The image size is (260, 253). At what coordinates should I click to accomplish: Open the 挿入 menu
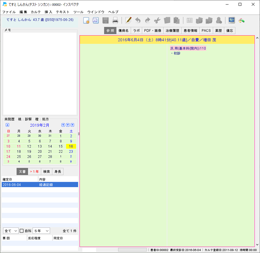click(x=49, y=12)
